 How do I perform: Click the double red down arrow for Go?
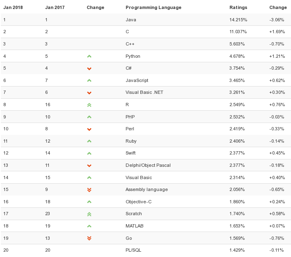tap(89, 238)
